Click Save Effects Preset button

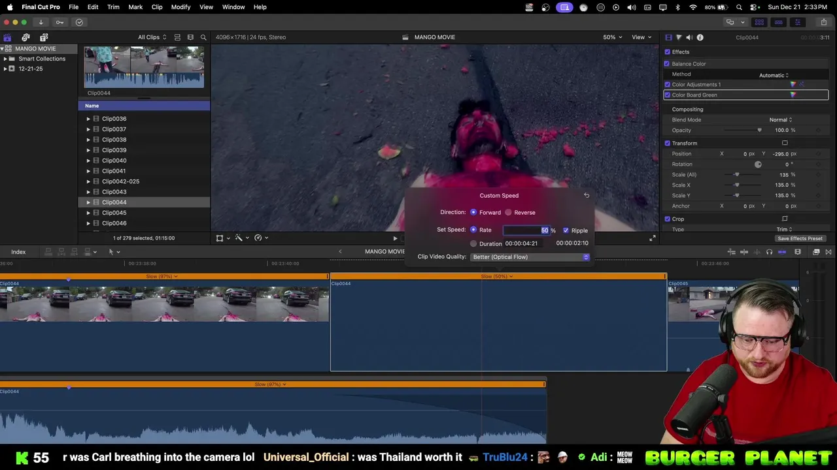coord(800,239)
